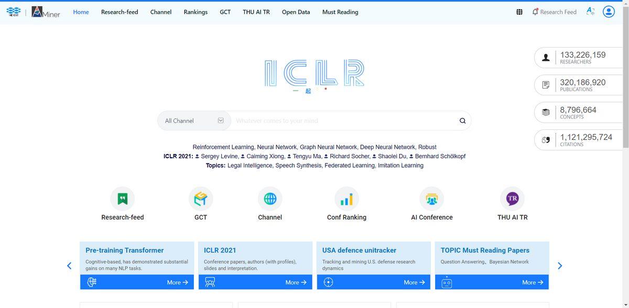Select the Graph Neural Network keyword
This screenshot has width=629, height=308.
[x=329, y=147]
